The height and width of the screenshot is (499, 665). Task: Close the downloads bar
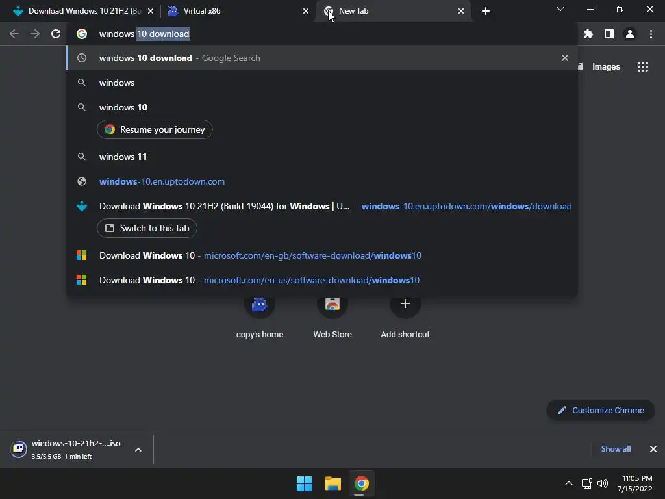pyautogui.click(x=653, y=449)
